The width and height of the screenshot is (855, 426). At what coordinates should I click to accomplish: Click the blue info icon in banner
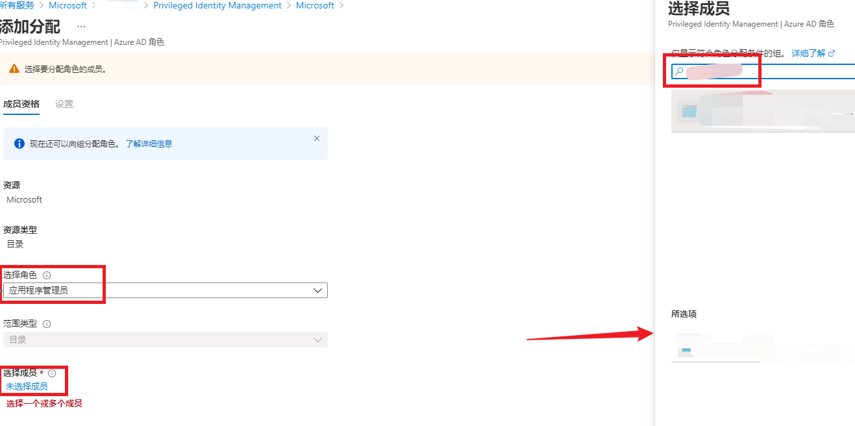click(x=19, y=144)
